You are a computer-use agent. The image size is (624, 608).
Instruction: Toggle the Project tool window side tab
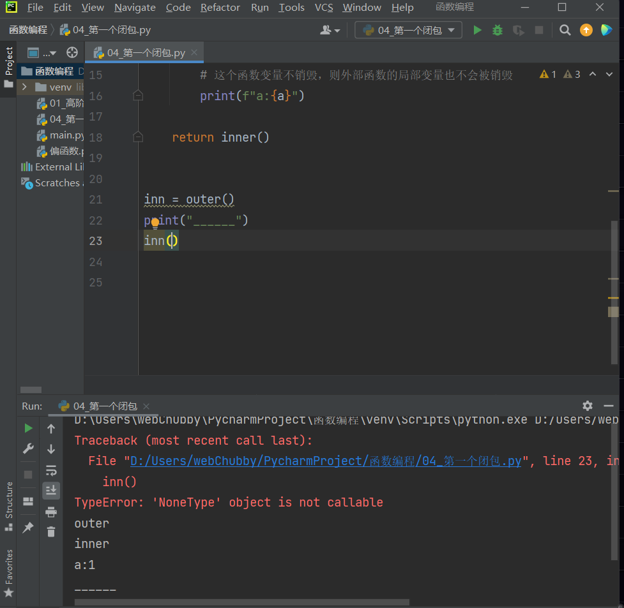coord(8,67)
